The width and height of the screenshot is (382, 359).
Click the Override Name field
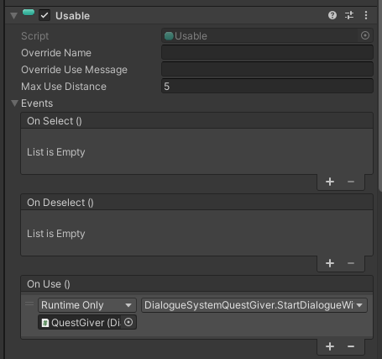(267, 52)
